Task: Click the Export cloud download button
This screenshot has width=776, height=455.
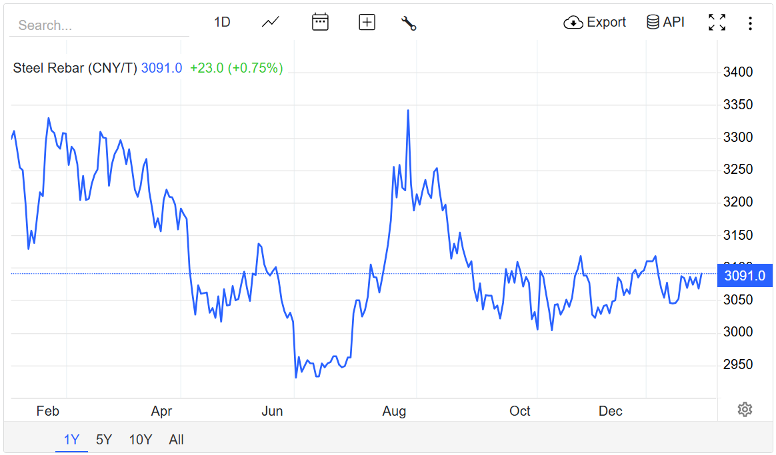Action: pos(595,23)
